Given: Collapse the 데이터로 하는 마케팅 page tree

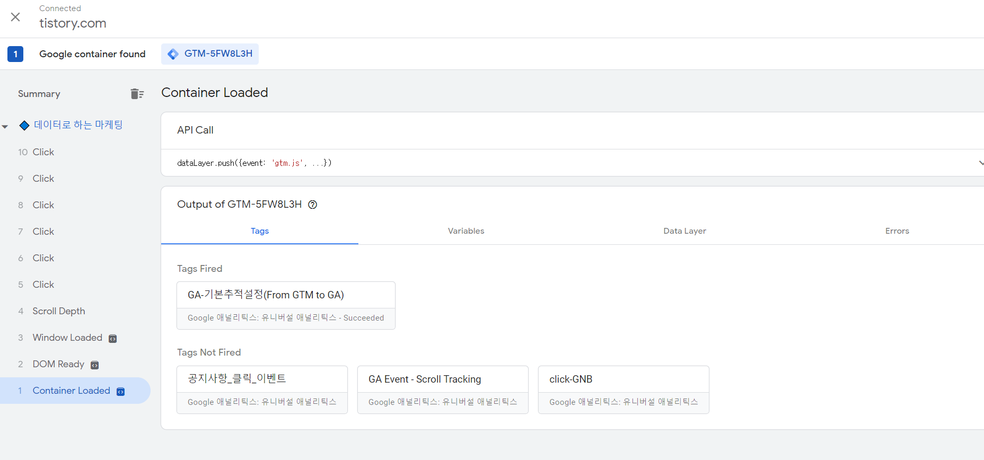Looking at the screenshot, I should (5, 126).
